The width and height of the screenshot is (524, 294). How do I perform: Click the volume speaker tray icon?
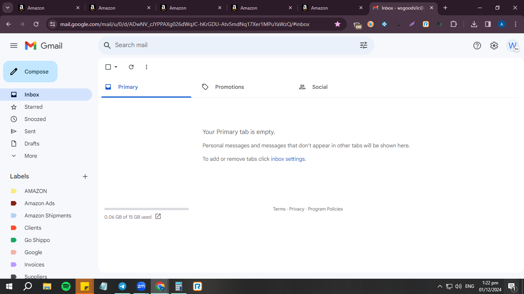coord(458,286)
